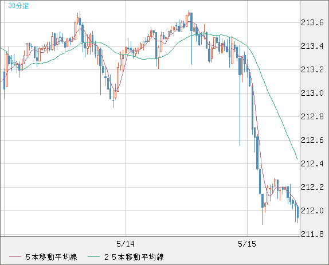Click the green 25-period moving average legend line
329x265 pixels.
[x=93, y=257]
